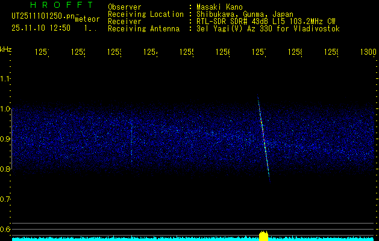Select the 1.0 frequency axis label
The height and width of the screenshot is (241, 379).
click(x=5, y=108)
